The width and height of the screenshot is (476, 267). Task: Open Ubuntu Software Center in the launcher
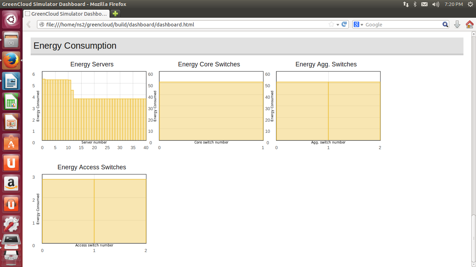pyautogui.click(x=11, y=143)
